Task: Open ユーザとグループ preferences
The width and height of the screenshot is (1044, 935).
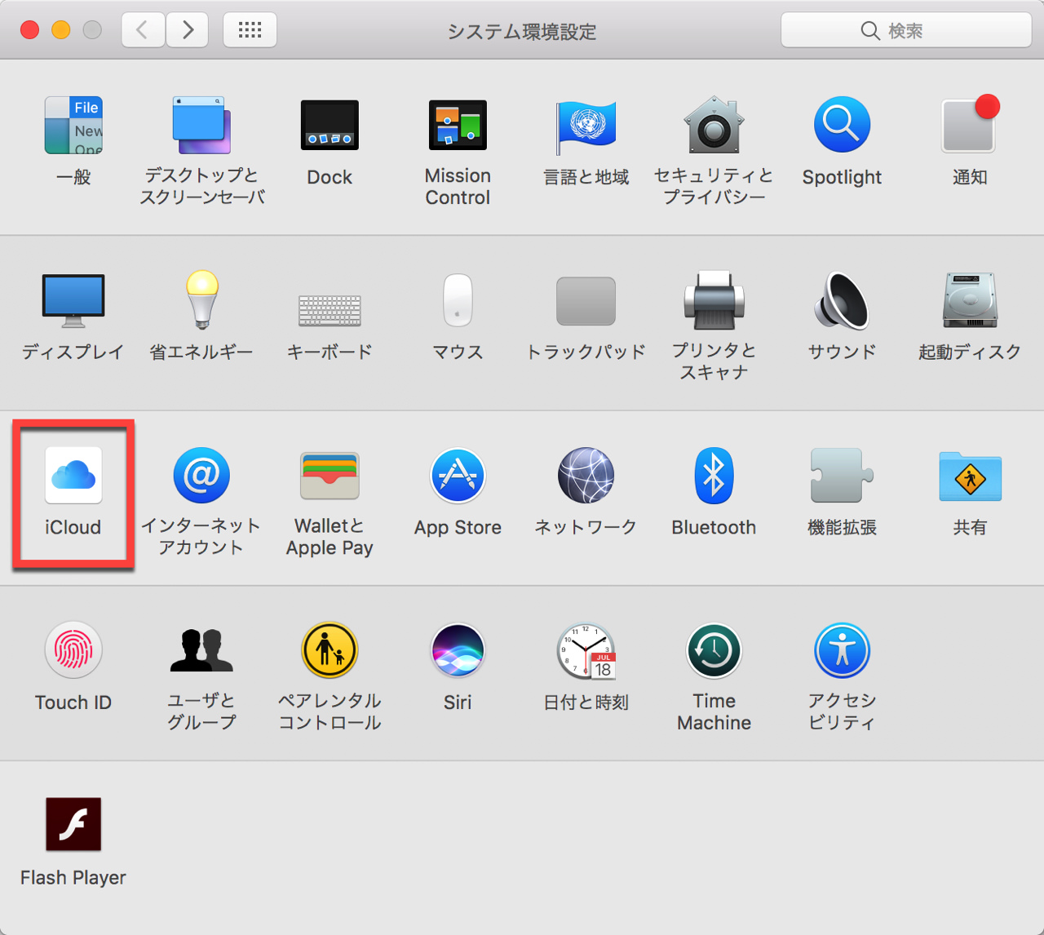Action: 201,650
